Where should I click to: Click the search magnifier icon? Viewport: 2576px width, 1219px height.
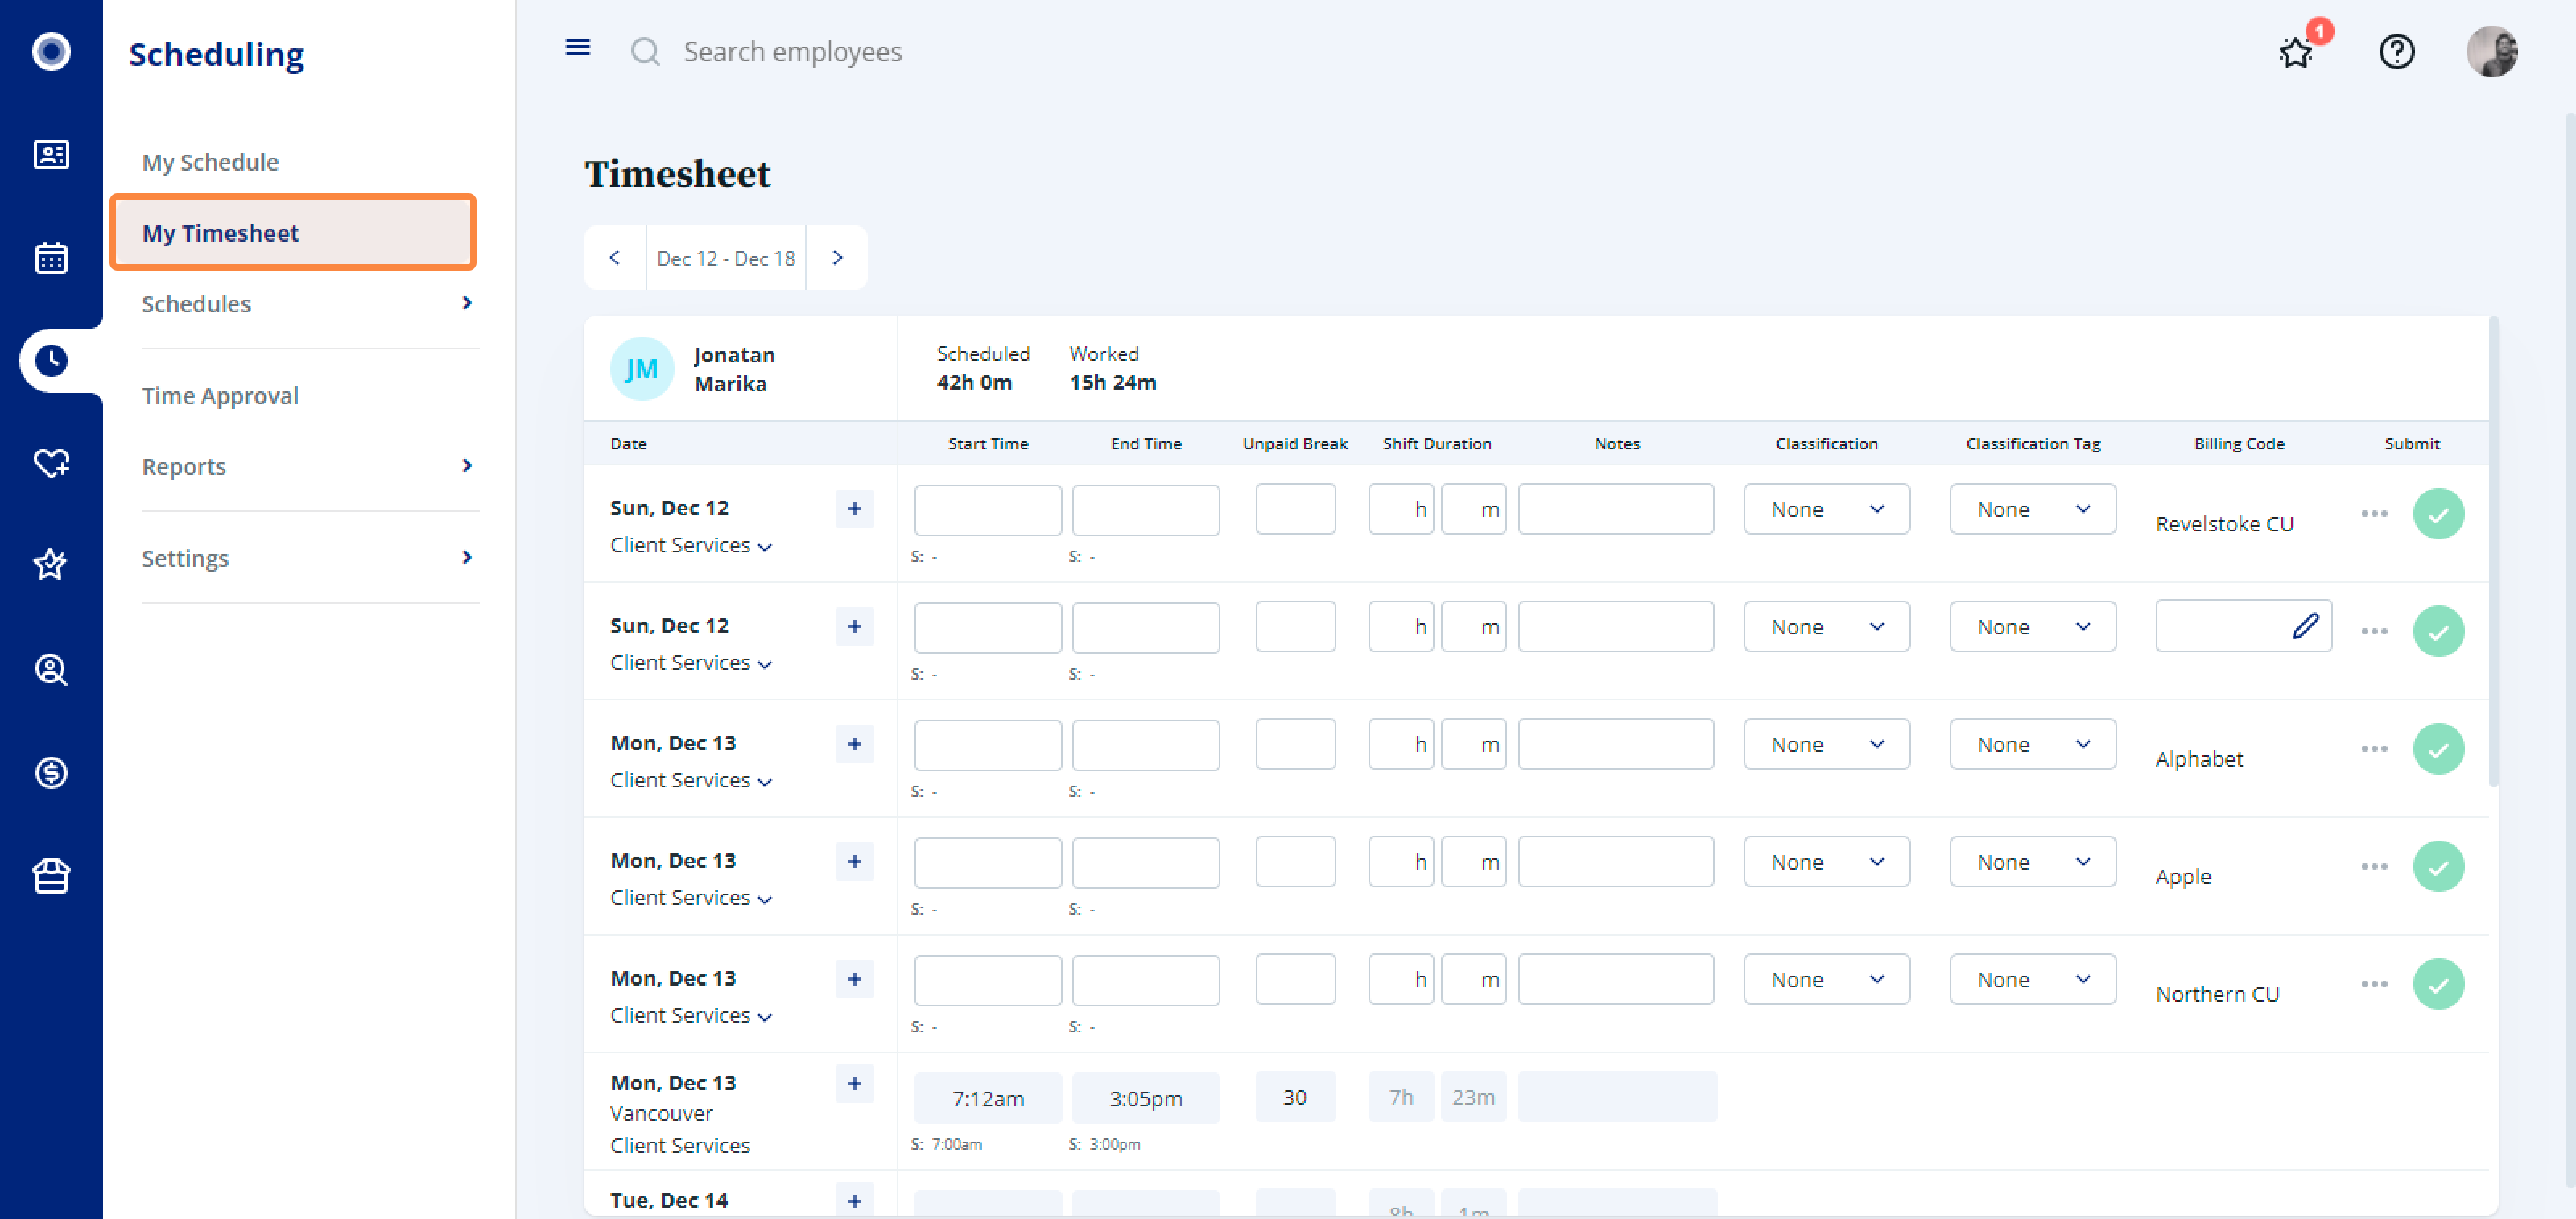coord(645,51)
